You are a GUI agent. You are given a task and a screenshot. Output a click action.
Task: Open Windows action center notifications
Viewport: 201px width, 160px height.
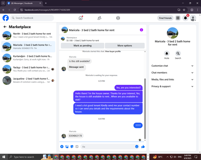196,157
